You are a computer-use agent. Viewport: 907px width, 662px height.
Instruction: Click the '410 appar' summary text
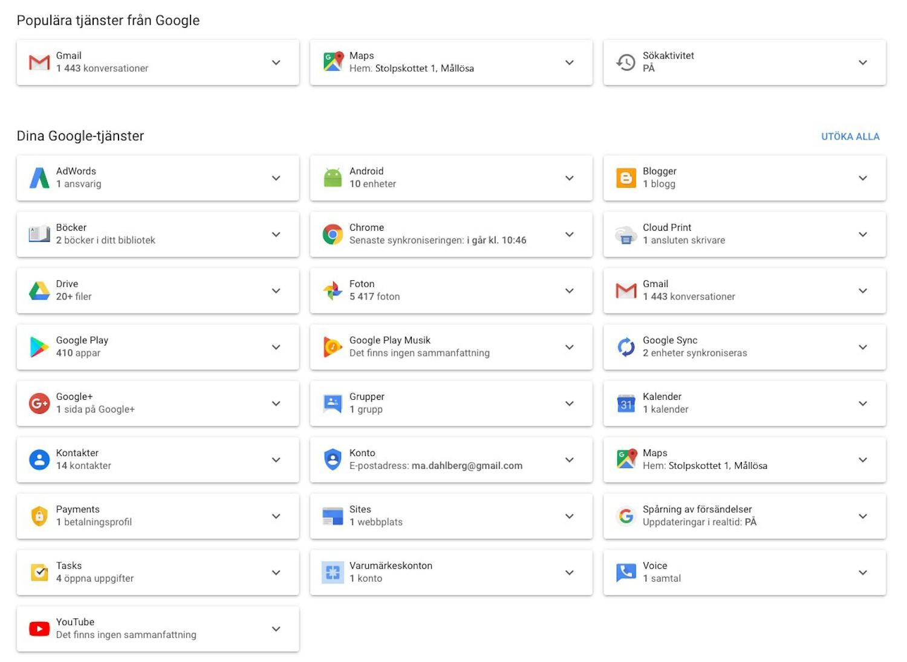(x=78, y=353)
